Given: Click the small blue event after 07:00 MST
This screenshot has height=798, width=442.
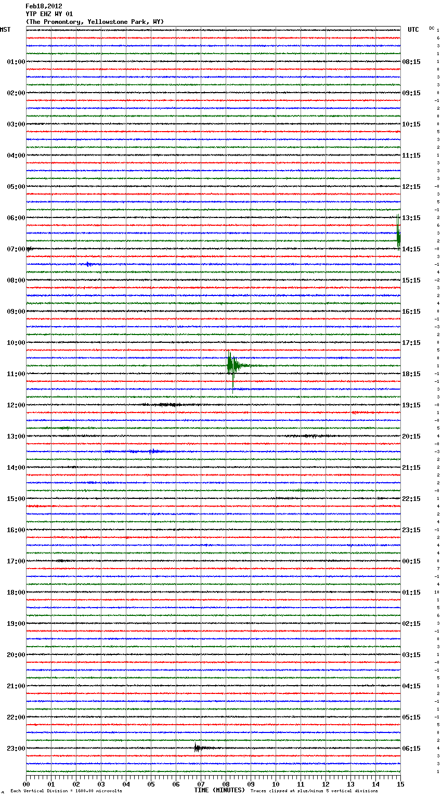Looking at the screenshot, I should [x=89, y=264].
